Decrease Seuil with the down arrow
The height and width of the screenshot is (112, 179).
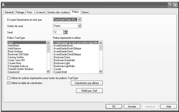pyautogui.click(x=66, y=33)
